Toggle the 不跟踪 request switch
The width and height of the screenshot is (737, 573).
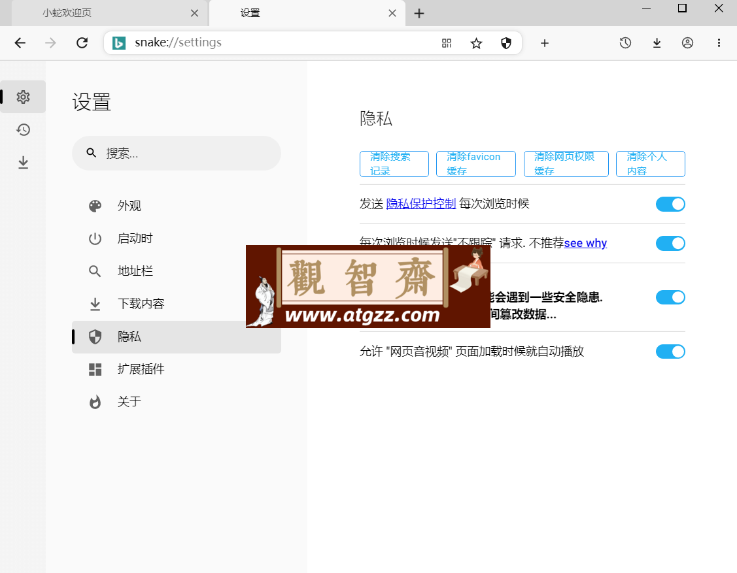click(x=670, y=243)
